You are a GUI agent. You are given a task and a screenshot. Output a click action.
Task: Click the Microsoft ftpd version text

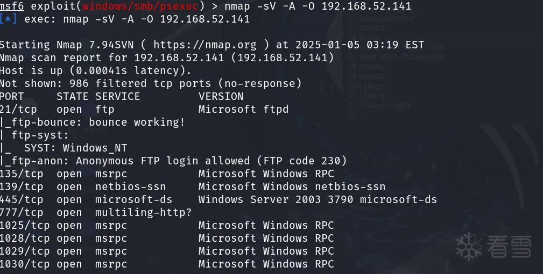click(243, 110)
